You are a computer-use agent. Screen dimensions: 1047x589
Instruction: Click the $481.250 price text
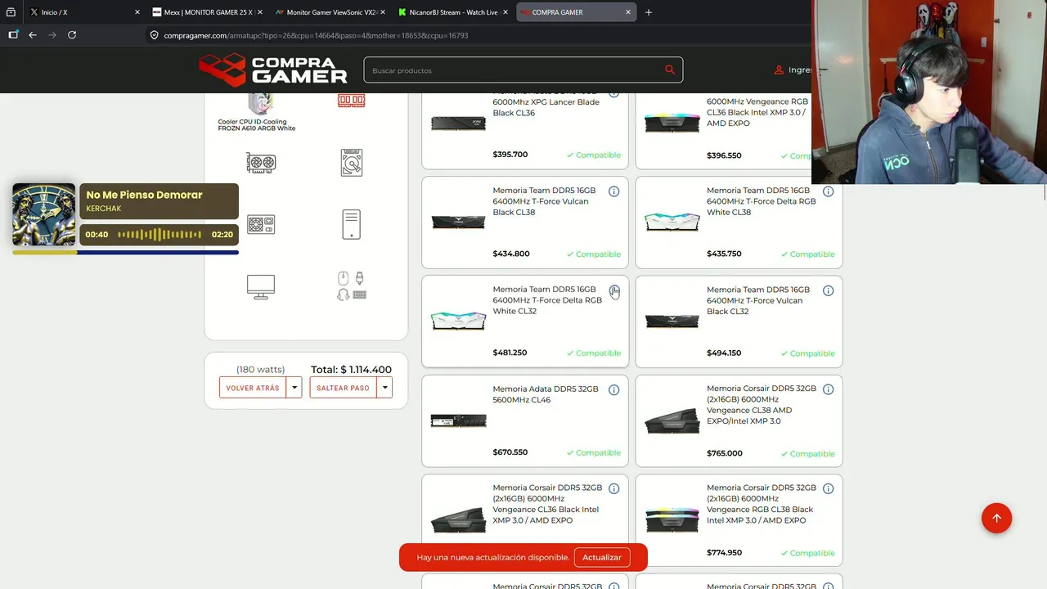[510, 353]
